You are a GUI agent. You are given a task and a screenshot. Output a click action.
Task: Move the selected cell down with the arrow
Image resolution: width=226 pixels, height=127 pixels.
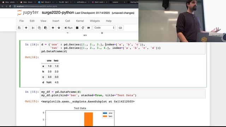click(59, 28)
